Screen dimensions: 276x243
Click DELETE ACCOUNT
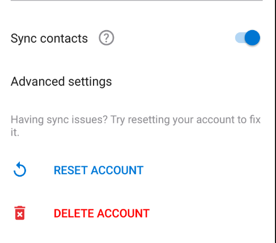101,213
